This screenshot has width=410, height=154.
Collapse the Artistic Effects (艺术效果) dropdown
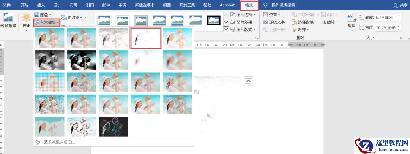click(47, 23)
